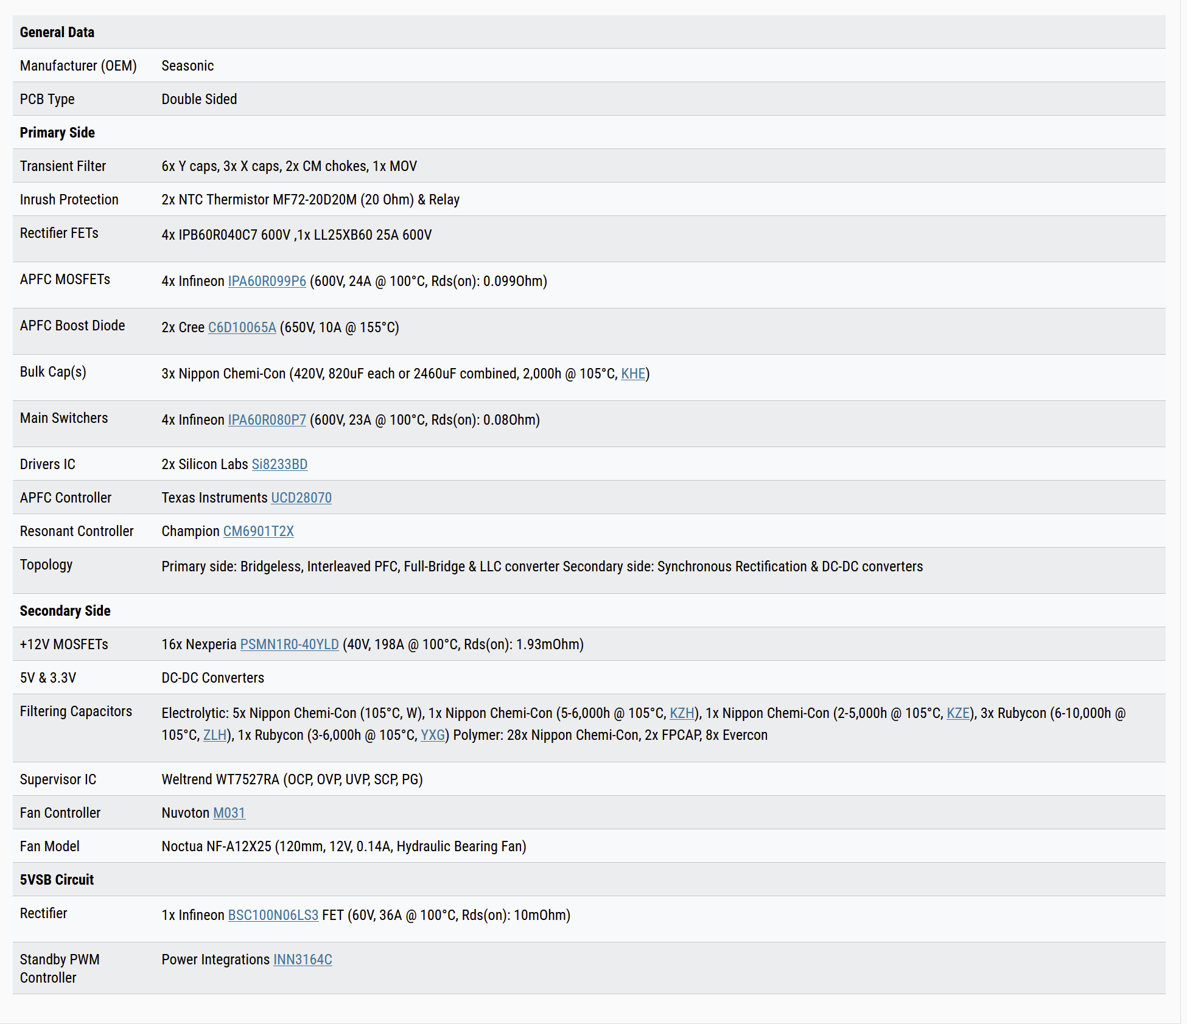Viewport: 1187px width, 1024px height.
Task: Open the KZH capacitor series link
Action: pyautogui.click(x=681, y=713)
